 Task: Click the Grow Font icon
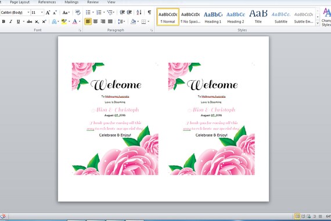[48, 13]
